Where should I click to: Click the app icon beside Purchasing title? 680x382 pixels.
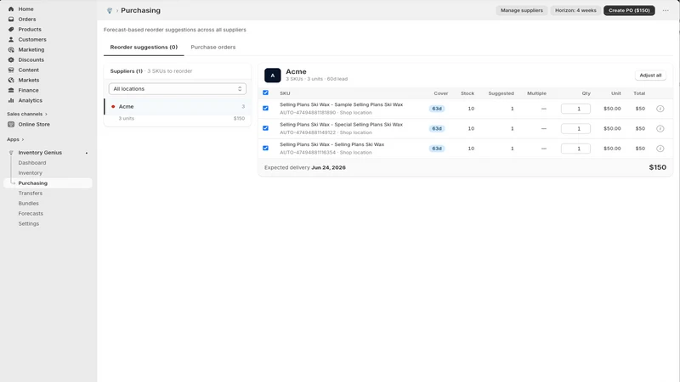coord(110,10)
